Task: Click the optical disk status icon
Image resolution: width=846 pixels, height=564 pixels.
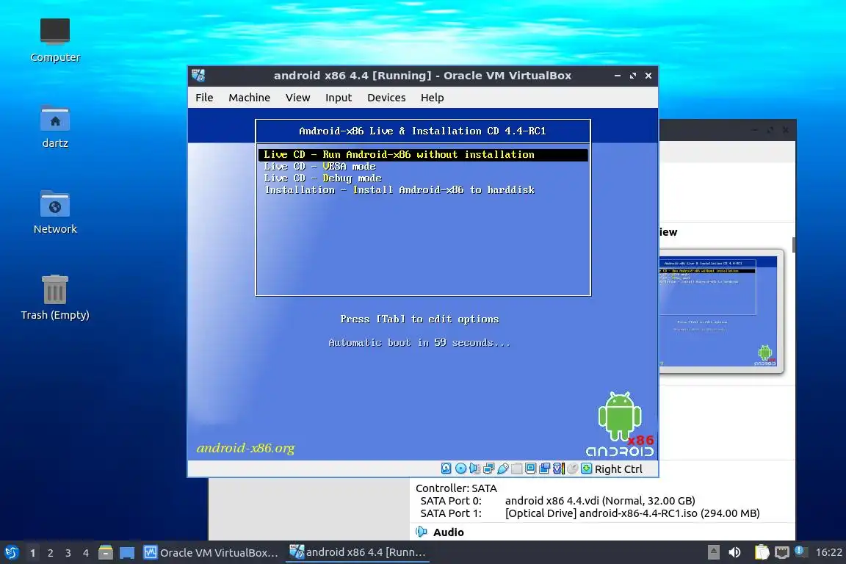Action: pos(460,469)
